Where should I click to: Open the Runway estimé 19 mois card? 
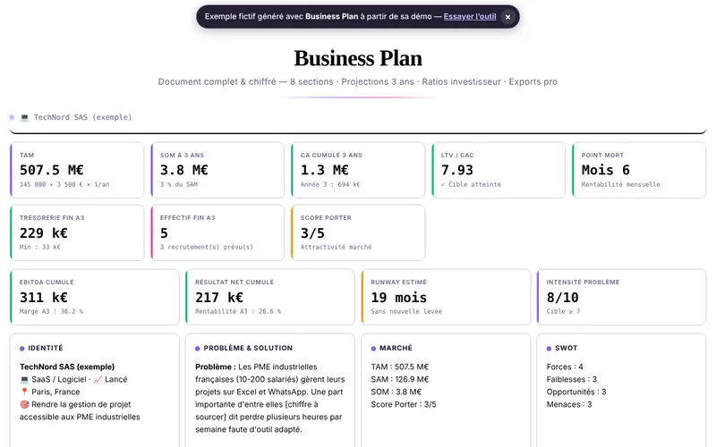click(446, 297)
